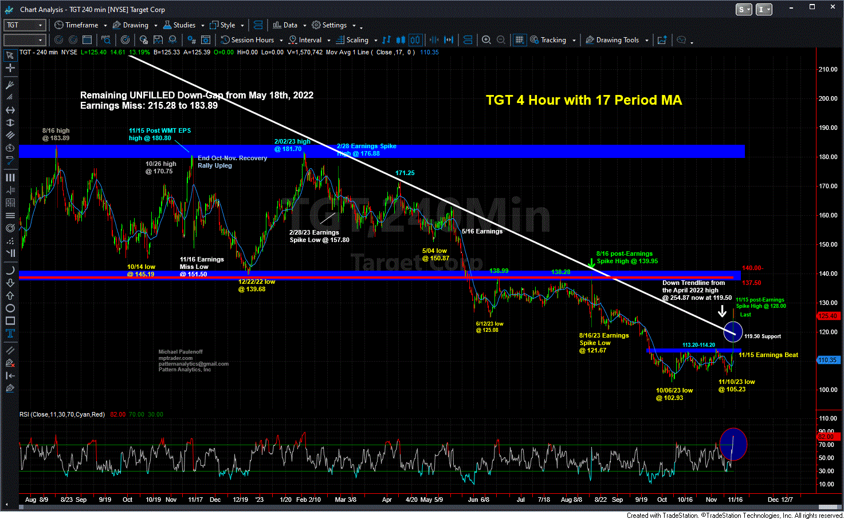The height and width of the screenshot is (519, 844).
Task: Pick the vertical double-arrow measurement tool
Action: (10, 122)
